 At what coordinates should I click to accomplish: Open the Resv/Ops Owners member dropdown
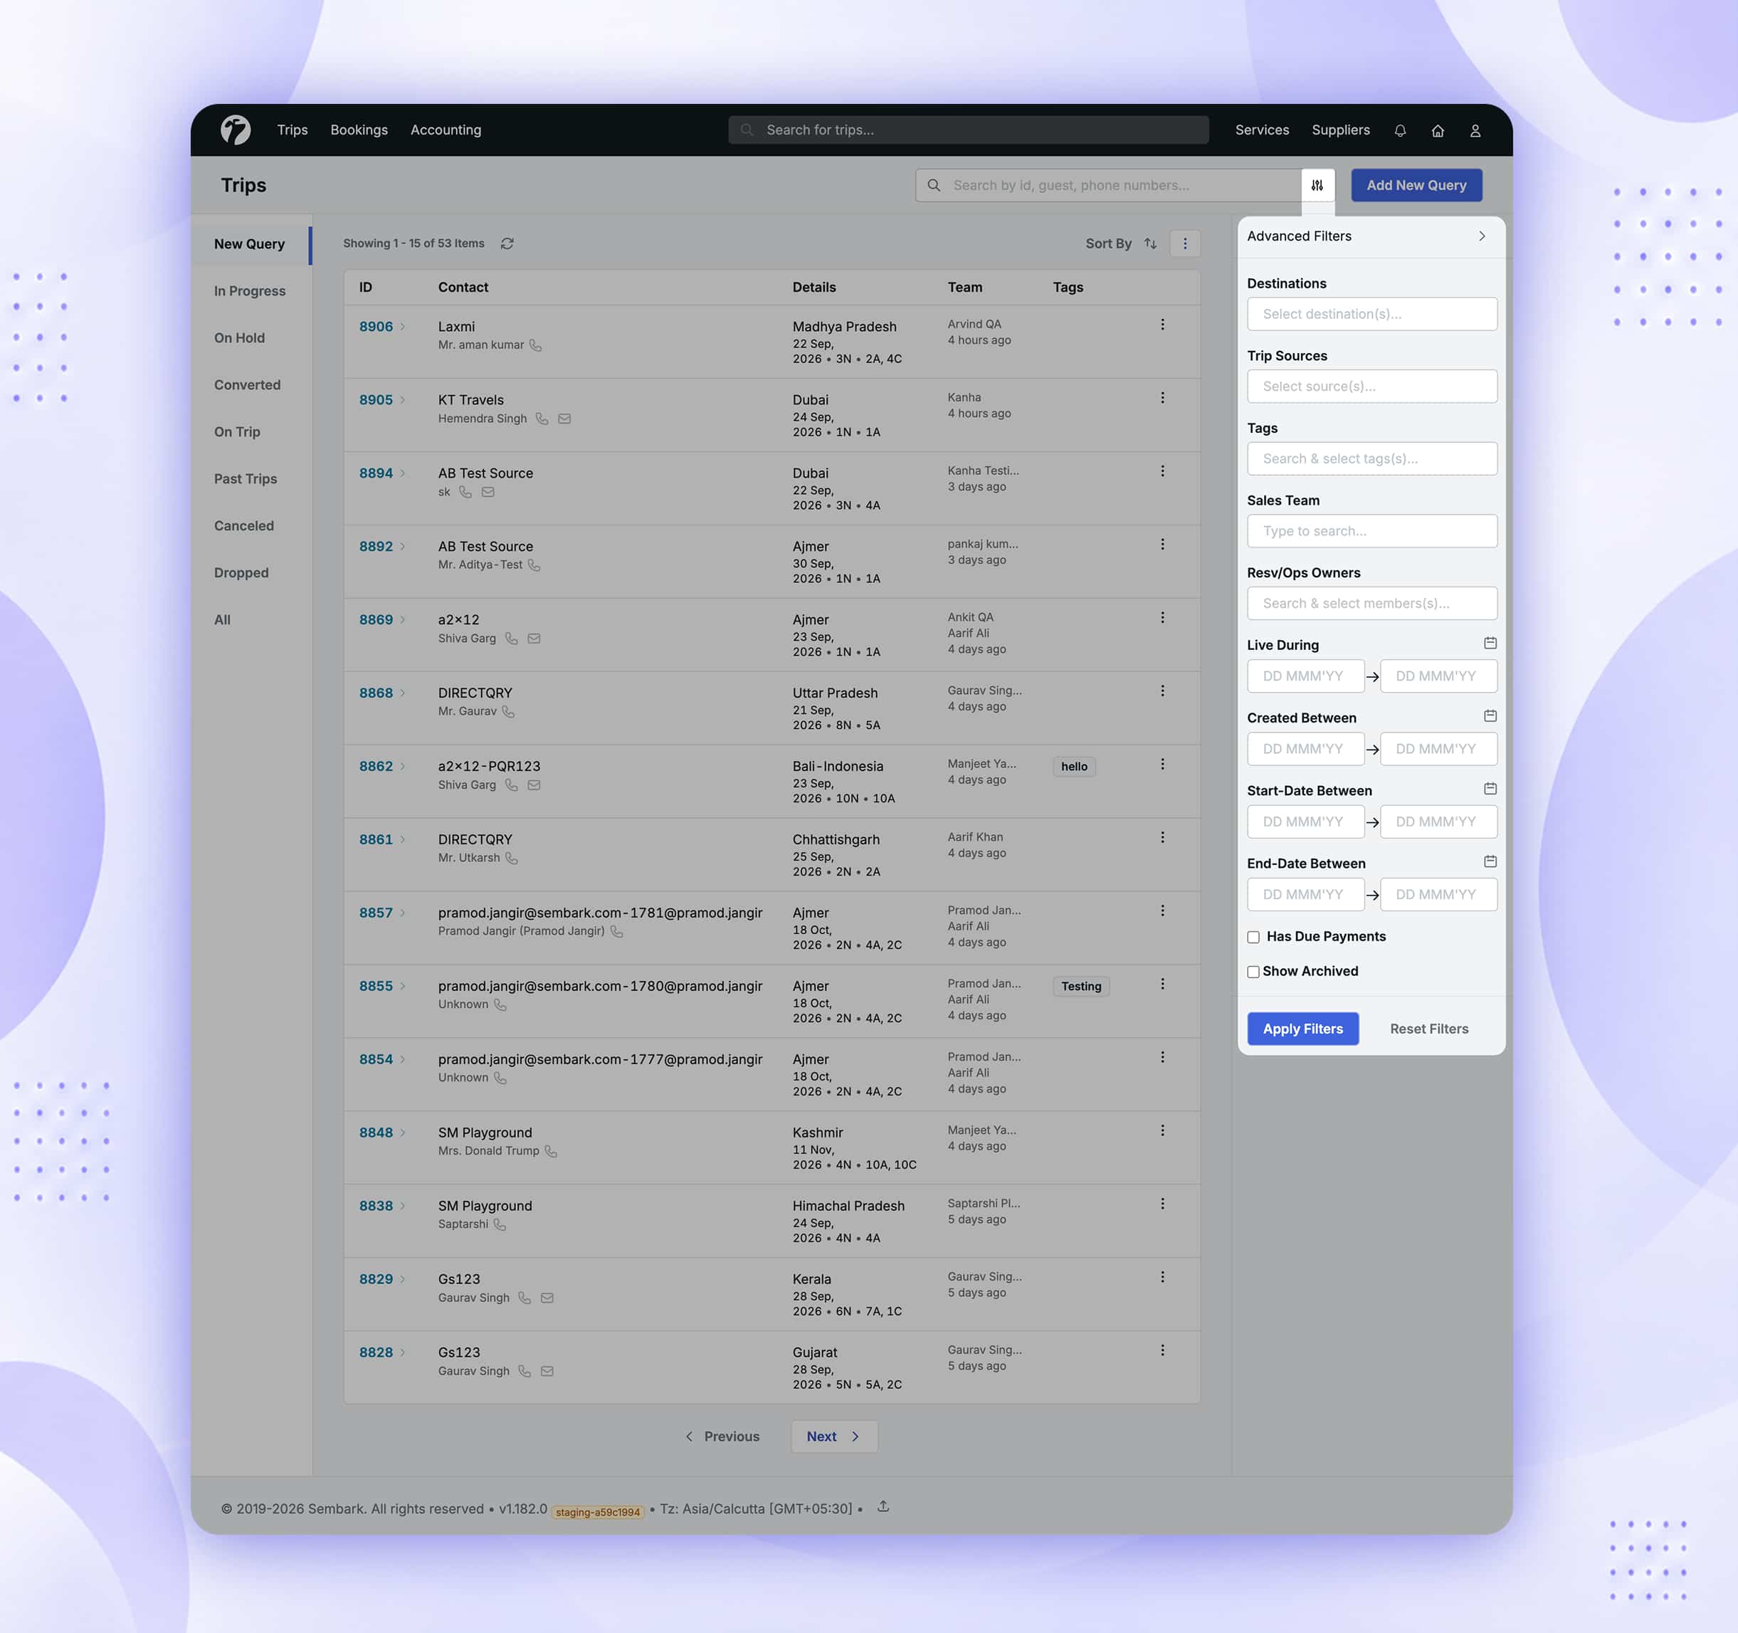1371,603
